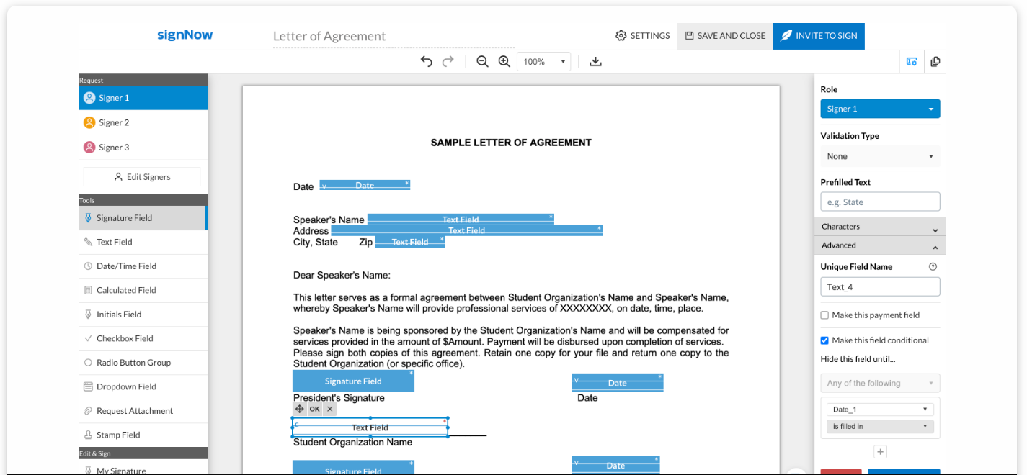Open the field settings panel icon
The height and width of the screenshot is (475, 1027).
pos(912,62)
